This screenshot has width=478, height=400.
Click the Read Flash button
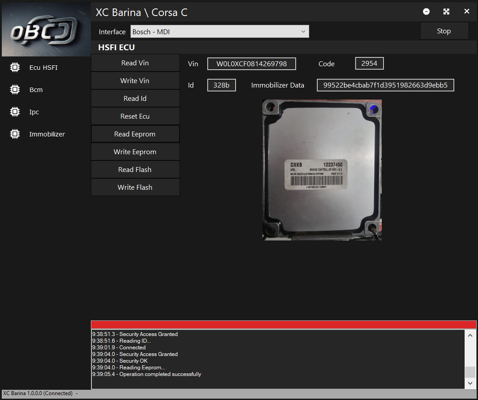click(x=135, y=170)
